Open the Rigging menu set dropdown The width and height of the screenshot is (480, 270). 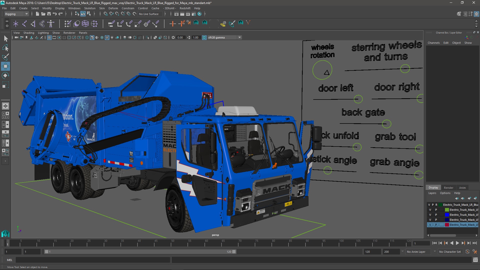click(16, 14)
